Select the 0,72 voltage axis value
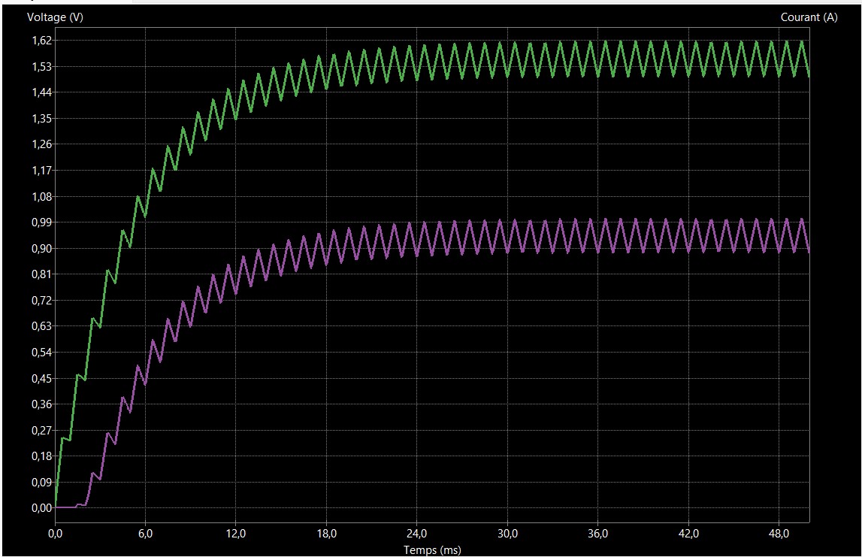This screenshot has width=862, height=557. click(x=42, y=300)
